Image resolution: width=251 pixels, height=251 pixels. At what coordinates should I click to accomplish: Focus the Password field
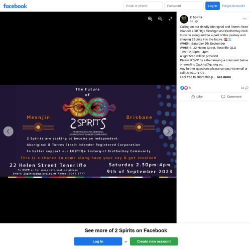pyautogui.click(x=184, y=6)
